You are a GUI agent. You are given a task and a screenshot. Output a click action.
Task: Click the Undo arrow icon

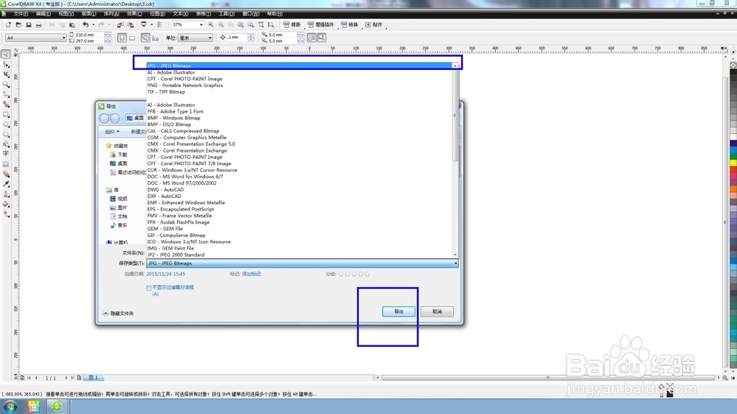[x=85, y=24]
